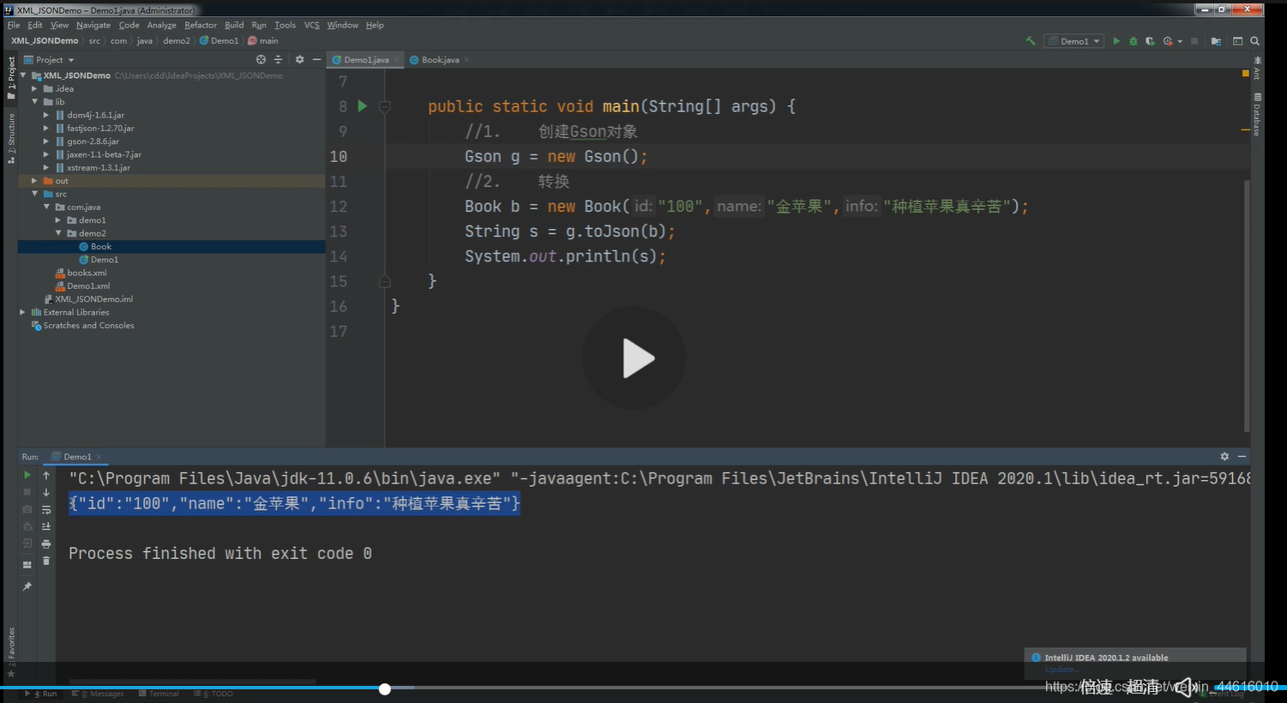Viewport: 1287px width, 703px height.
Task: Click the video progress bar handle
Action: coord(385,688)
